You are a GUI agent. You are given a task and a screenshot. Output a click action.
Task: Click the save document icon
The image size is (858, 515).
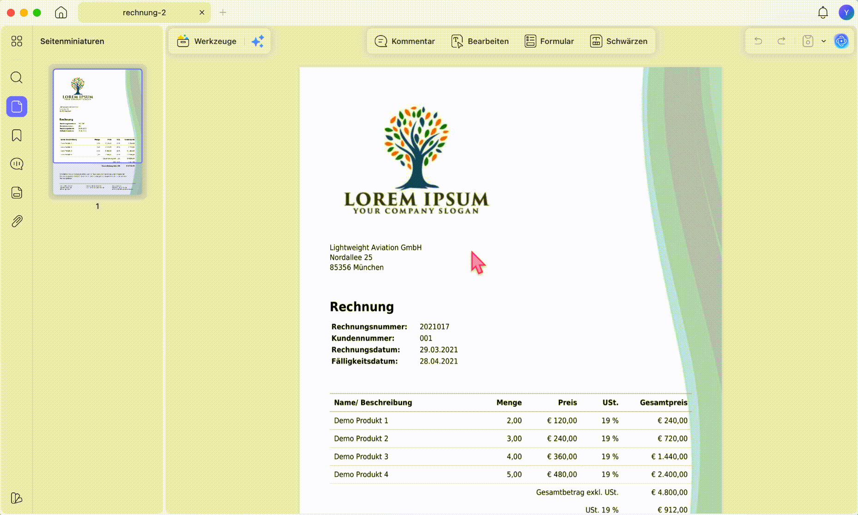(808, 41)
